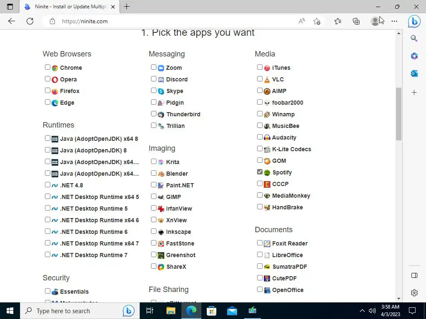Check the Essentials security checkbox
426x319 pixels.
click(47, 291)
